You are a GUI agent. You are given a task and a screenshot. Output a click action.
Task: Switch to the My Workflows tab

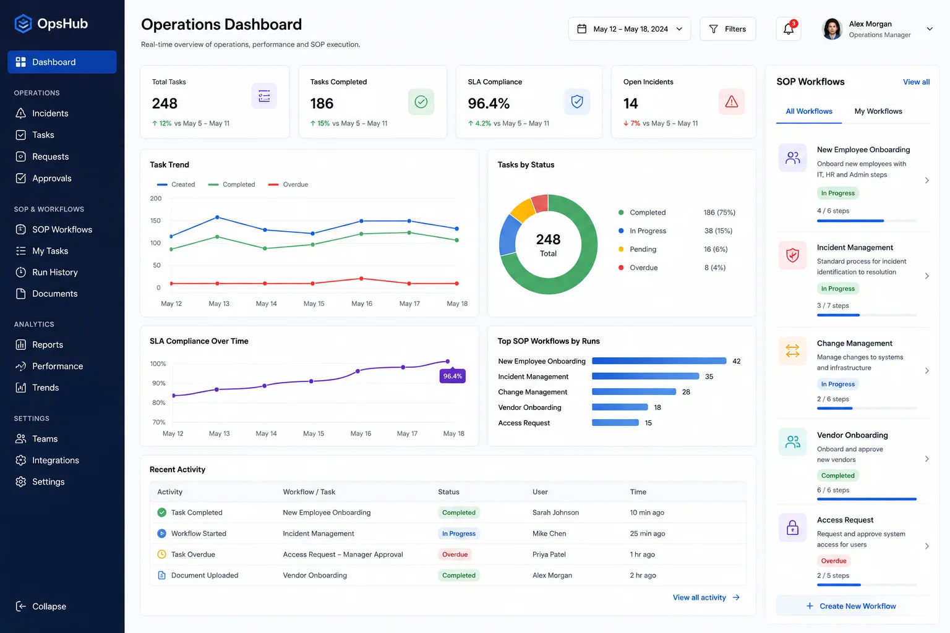coord(878,111)
